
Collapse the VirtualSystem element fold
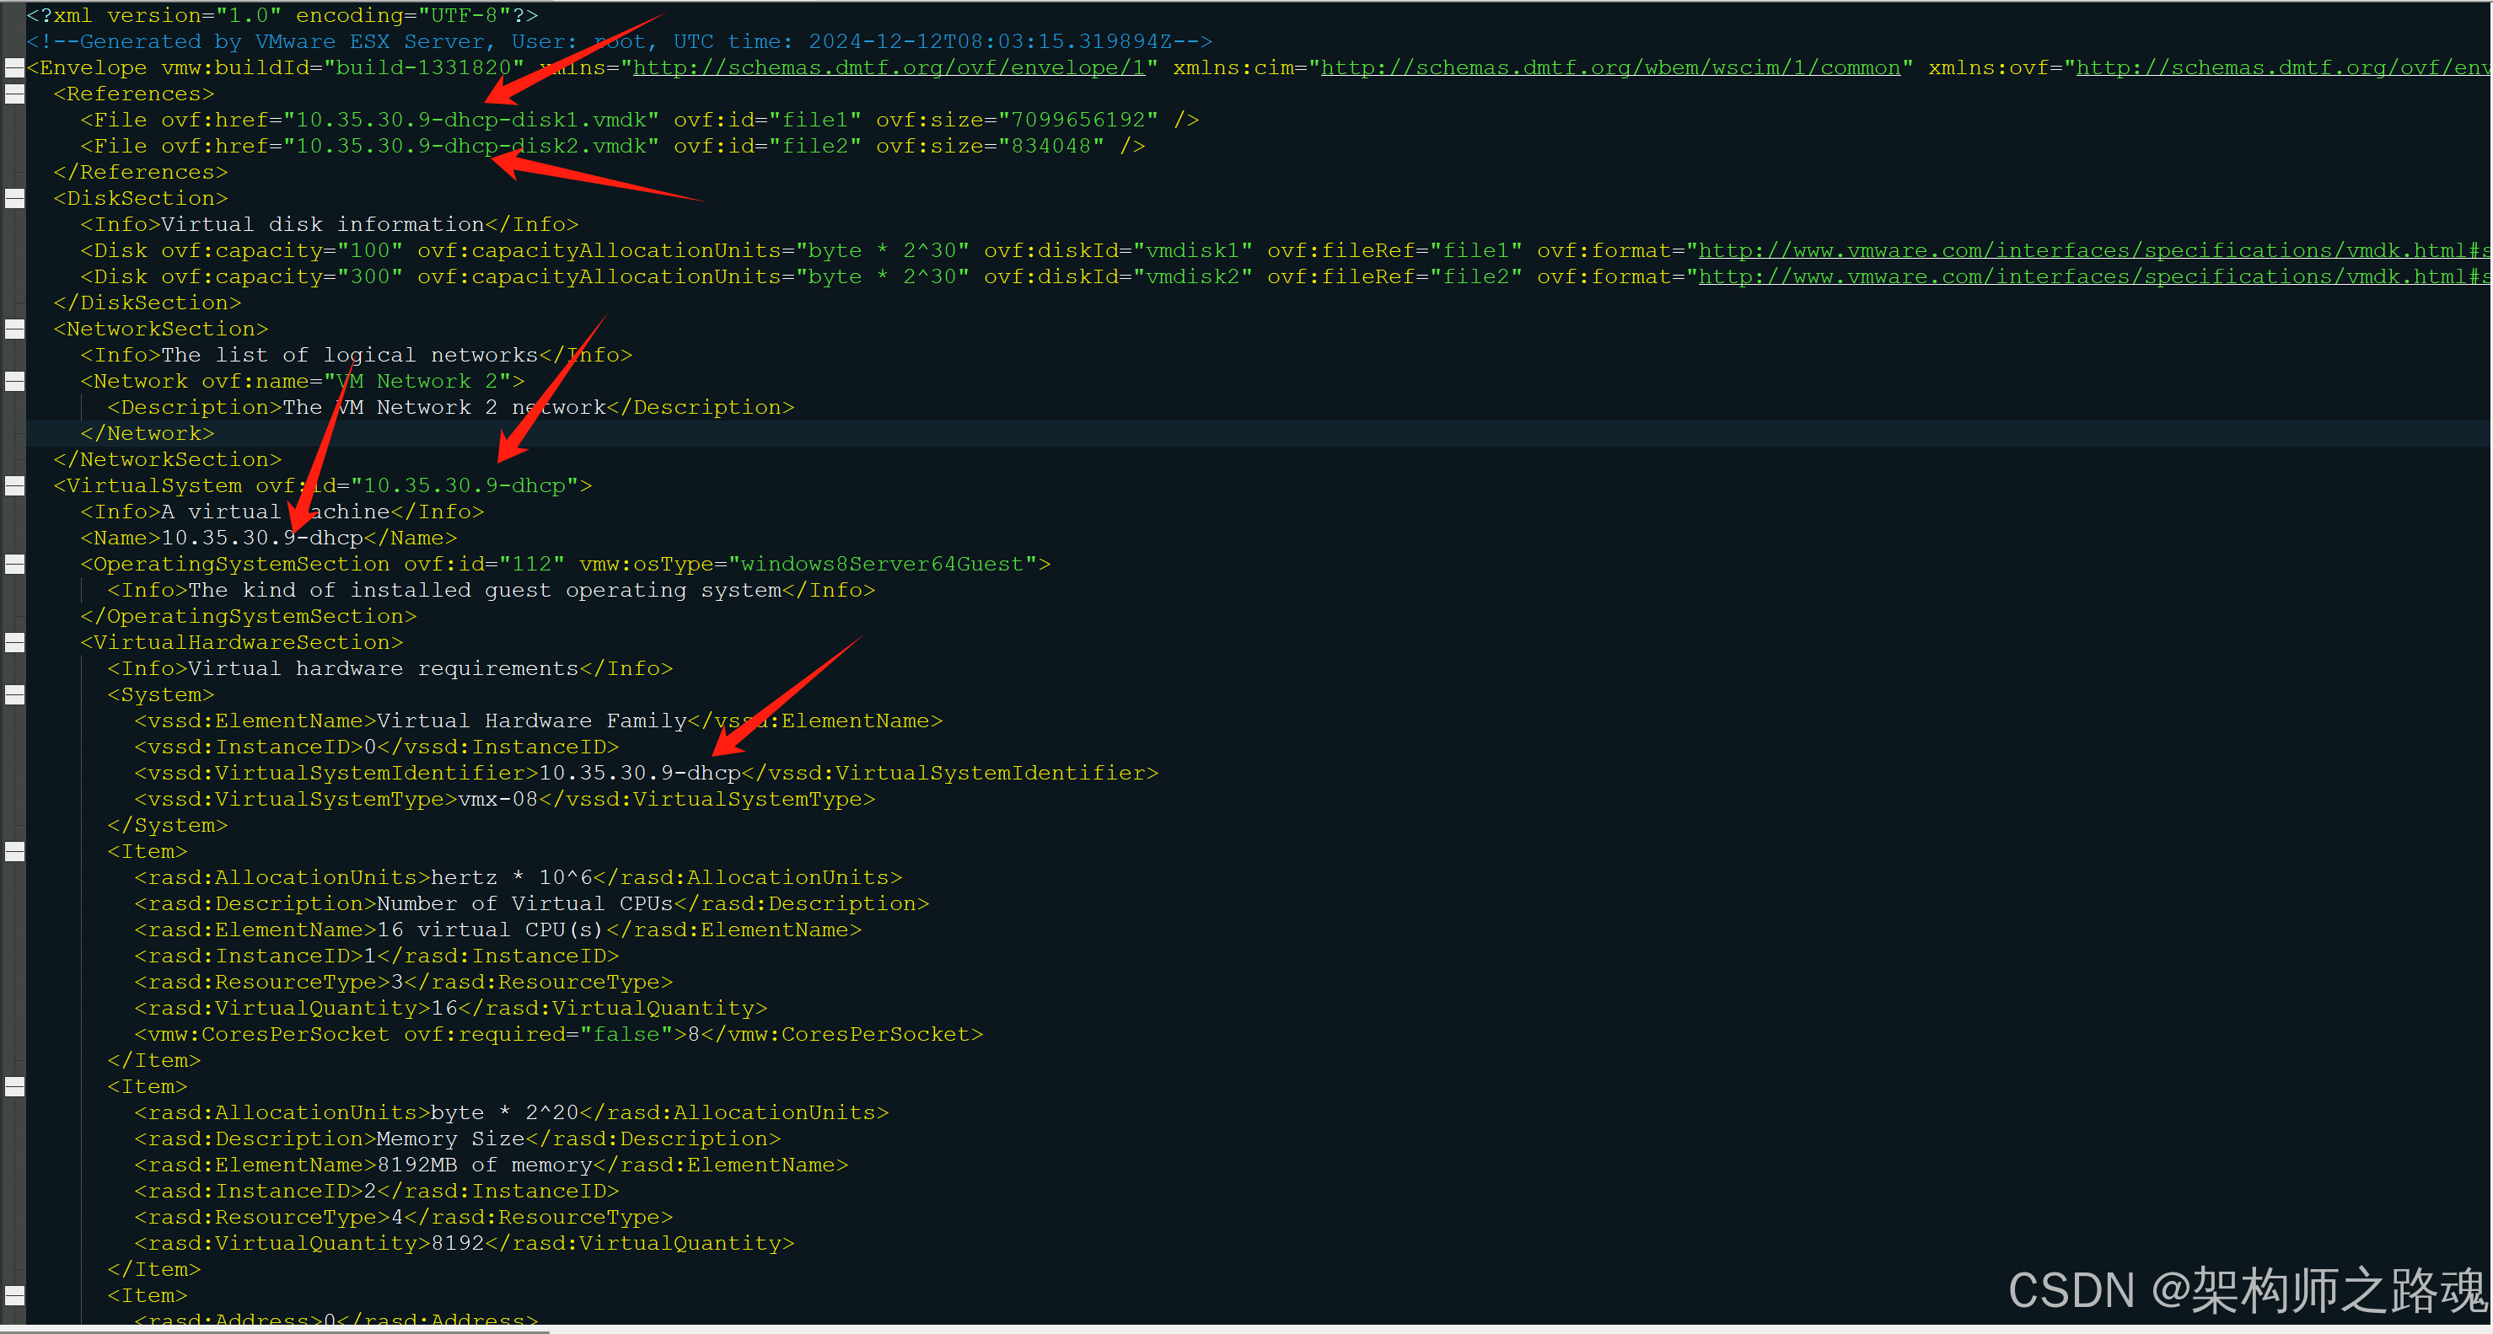click(x=14, y=485)
